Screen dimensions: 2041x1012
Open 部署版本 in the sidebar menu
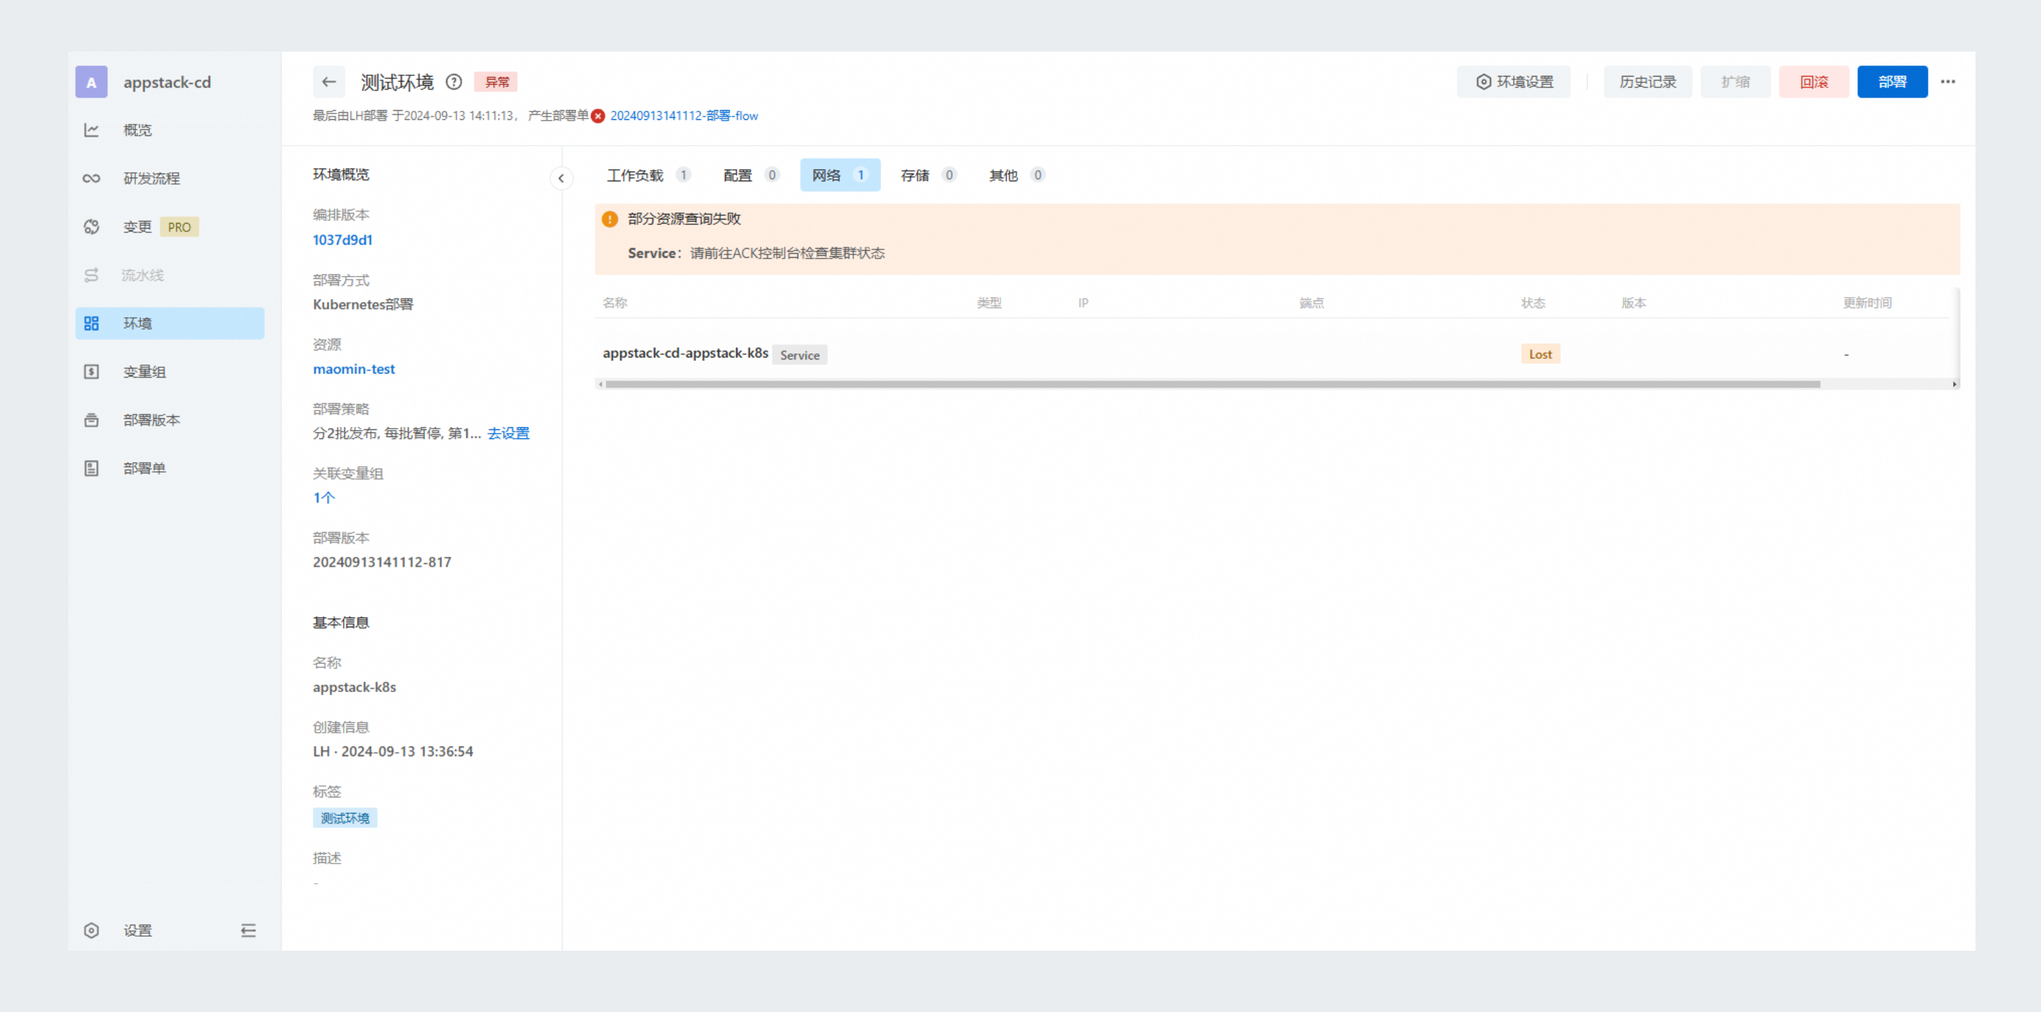click(151, 420)
